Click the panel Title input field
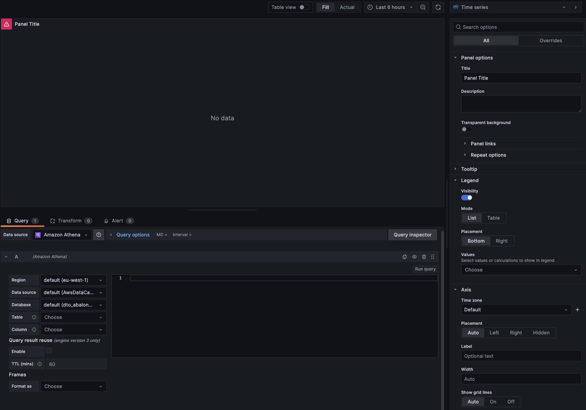This screenshot has height=410, width=586. [x=521, y=78]
